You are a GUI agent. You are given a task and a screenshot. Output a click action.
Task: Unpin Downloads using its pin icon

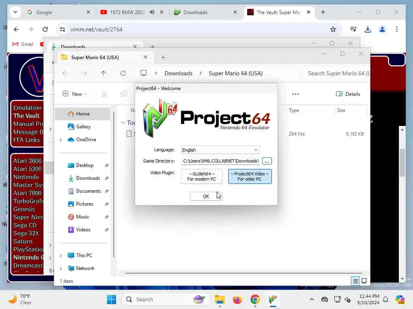106,178
